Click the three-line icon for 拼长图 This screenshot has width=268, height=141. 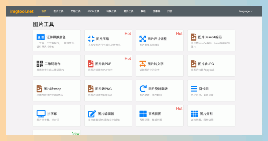coord(194,89)
